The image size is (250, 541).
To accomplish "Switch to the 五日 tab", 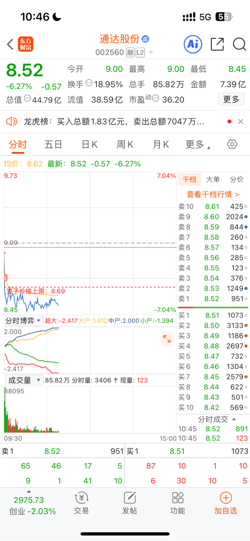I will click(53, 144).
